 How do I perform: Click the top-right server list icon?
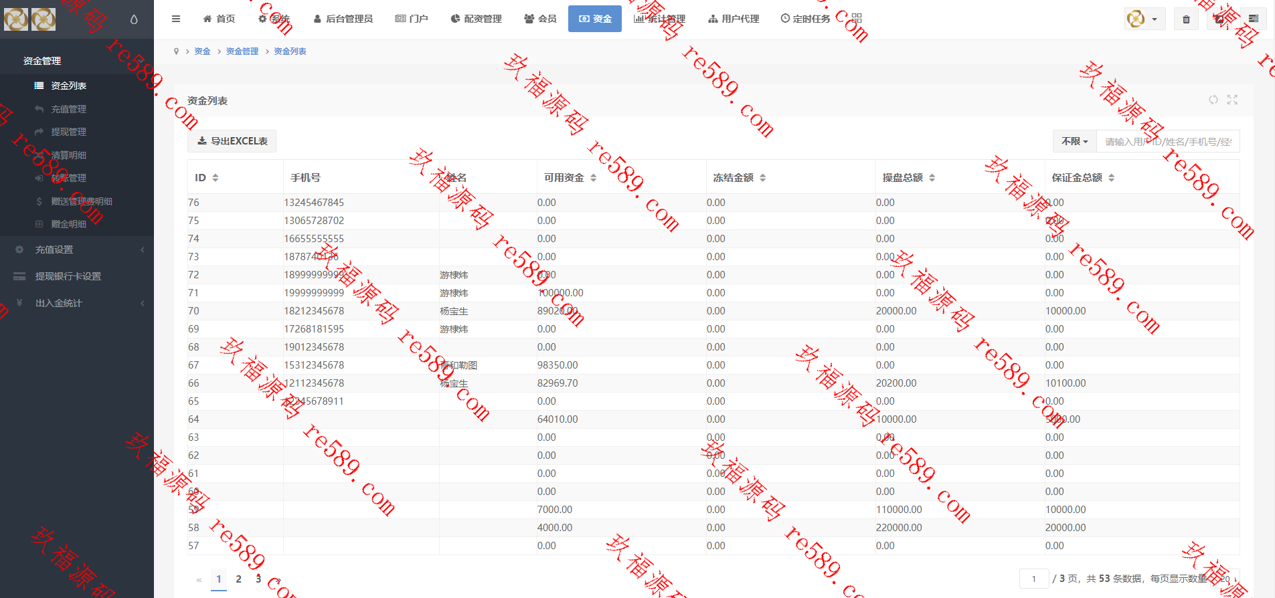1254,19
